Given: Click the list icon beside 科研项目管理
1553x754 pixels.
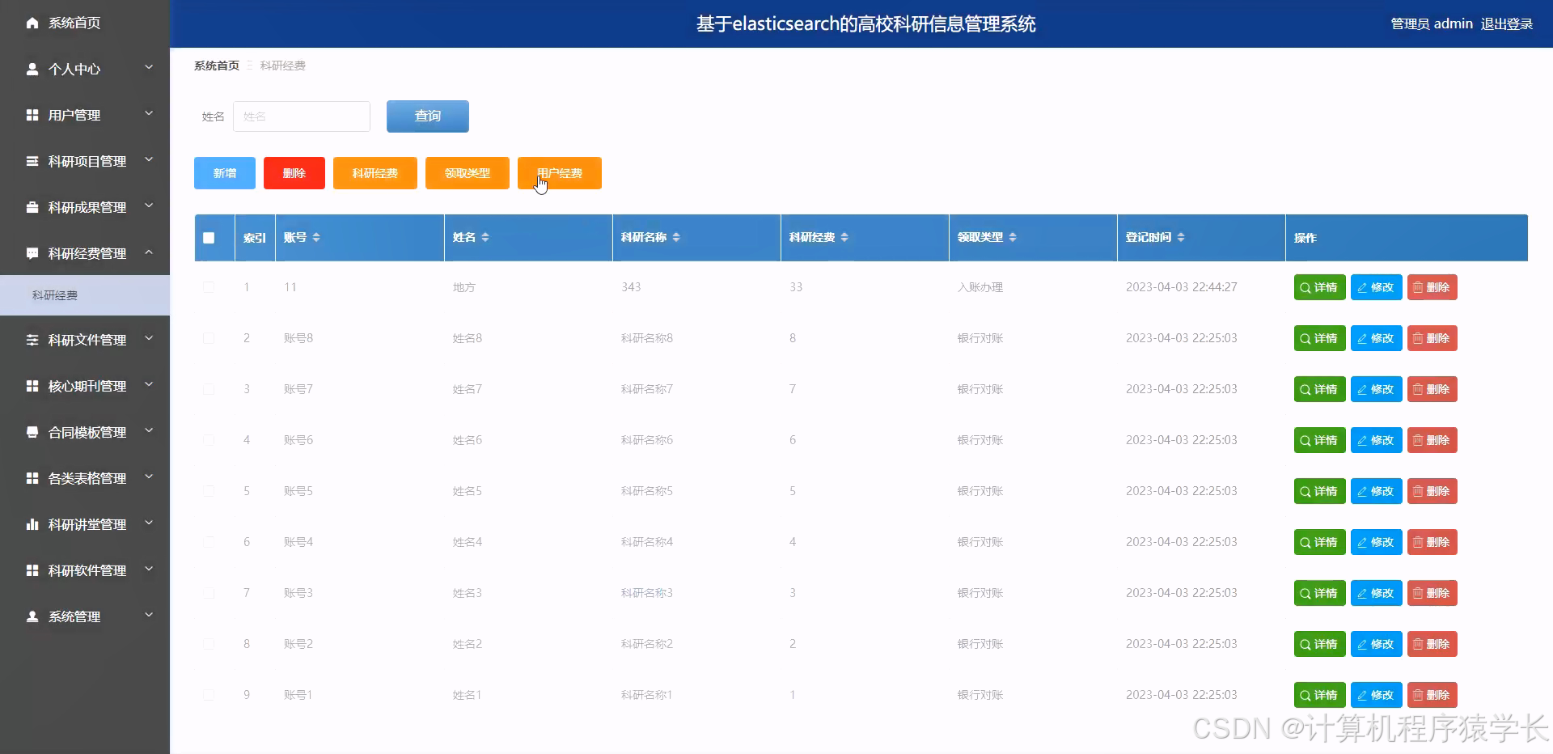Looking at the screenshot, I should 32,161.
